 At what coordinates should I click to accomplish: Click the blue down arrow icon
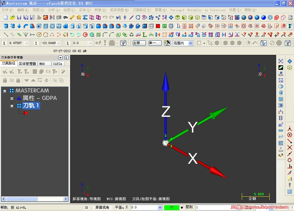coord(19,26)
